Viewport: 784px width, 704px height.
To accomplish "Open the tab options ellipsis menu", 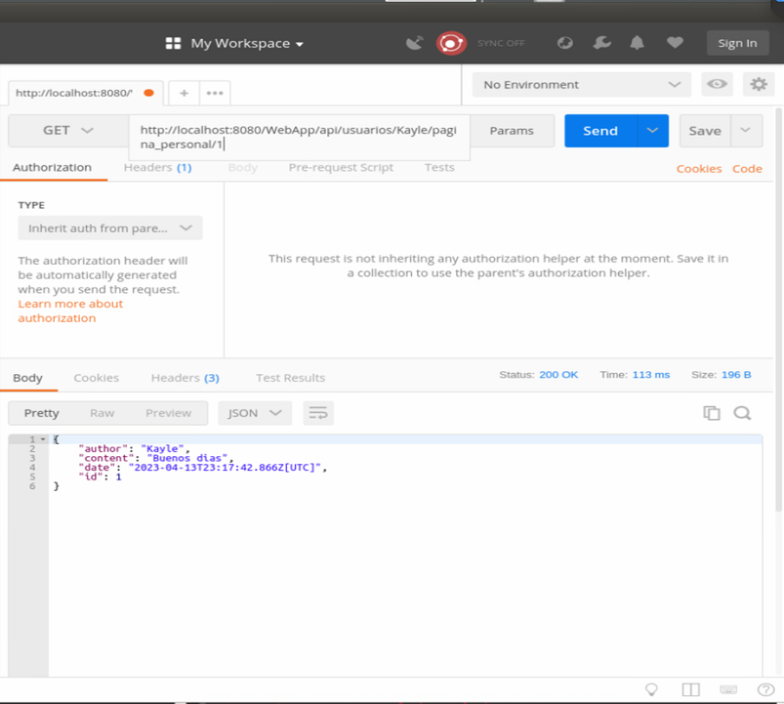I will point(215,93).
